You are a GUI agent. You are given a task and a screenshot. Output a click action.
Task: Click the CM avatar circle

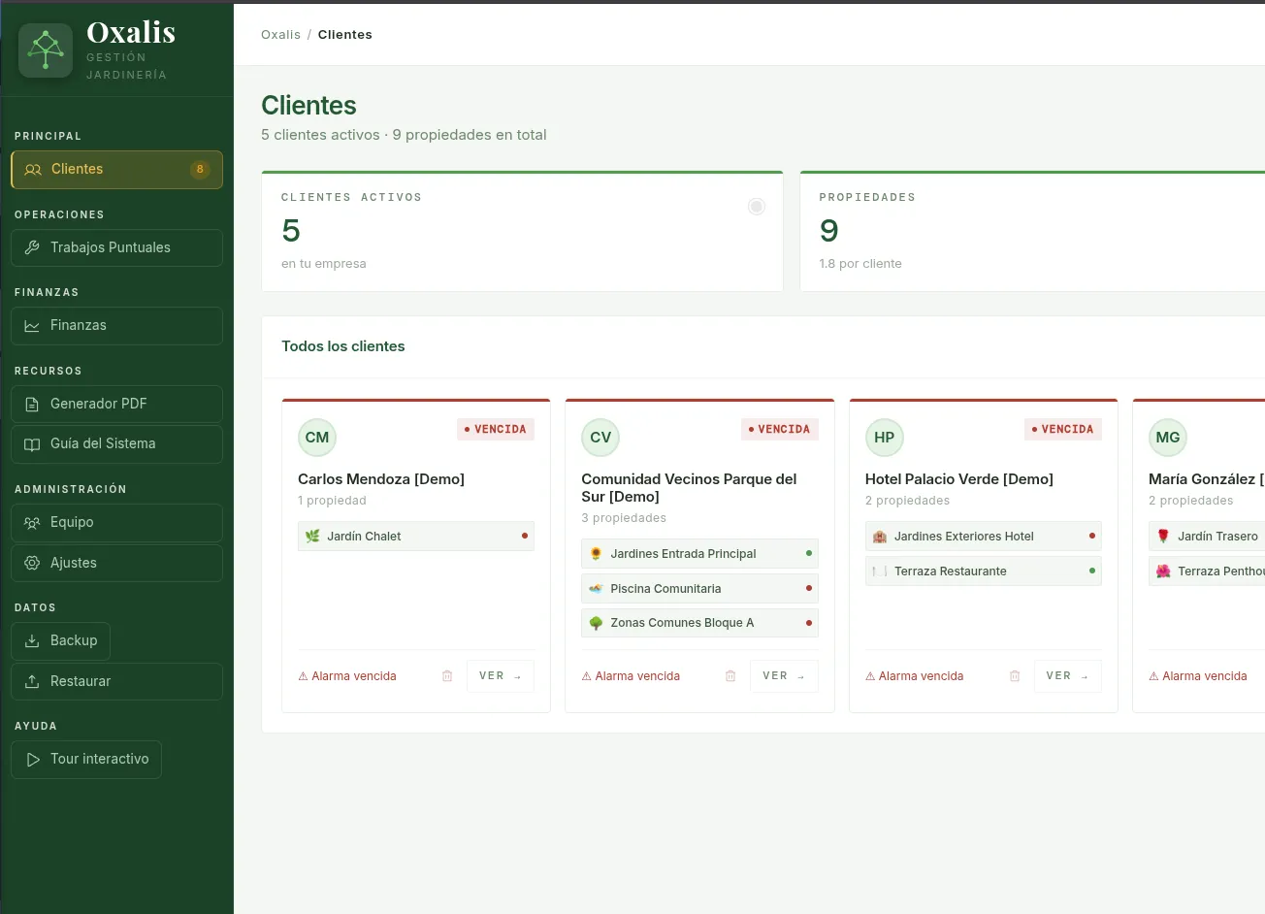[317, 438]
